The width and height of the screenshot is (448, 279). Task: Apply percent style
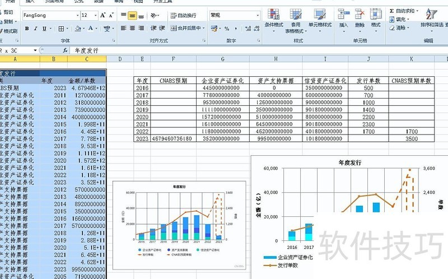[227, 29]
